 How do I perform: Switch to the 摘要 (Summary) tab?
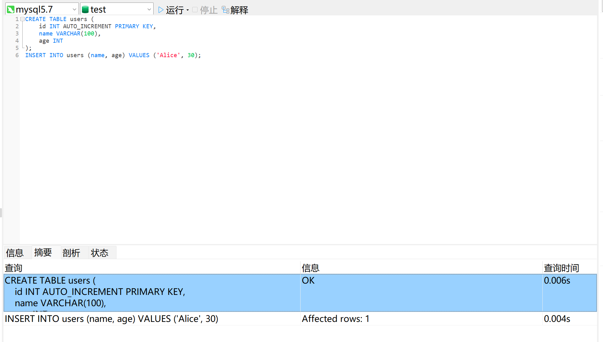coord(43,252)
